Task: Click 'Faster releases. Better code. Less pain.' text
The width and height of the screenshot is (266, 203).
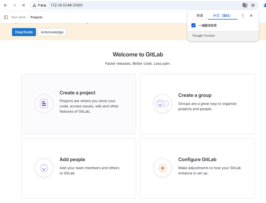Action: (138, 64)
